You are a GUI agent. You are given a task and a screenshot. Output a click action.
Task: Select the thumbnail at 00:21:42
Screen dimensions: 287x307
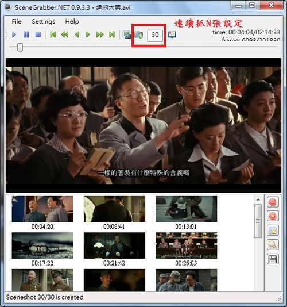(114, 245)
